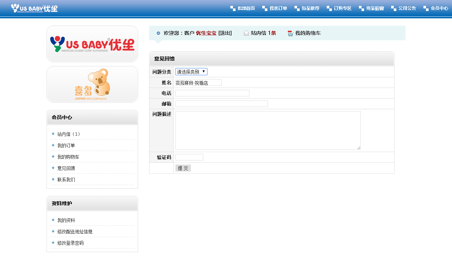This screenshot has width=452, height=269.
Task: Open the koala 喜多 brand banner
Action: click(92, 84)
